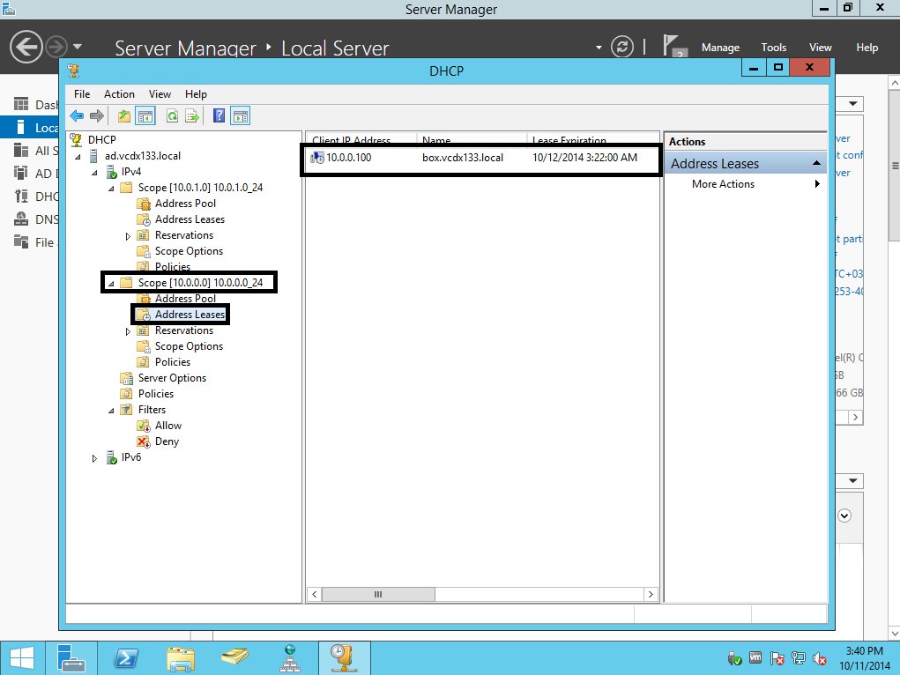Open the Server Manager notifications flag

(x=674, y=47)
